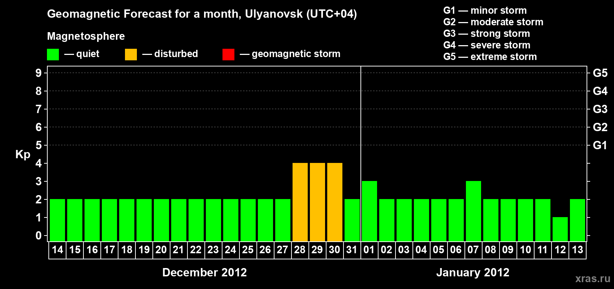Click date label 12 on the axis
The height and width of the screenshot is (289, 614).
tap(560, 250)
